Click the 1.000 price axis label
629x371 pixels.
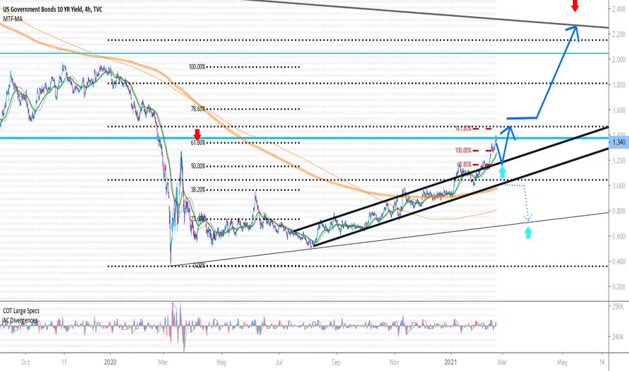point(619,185)
